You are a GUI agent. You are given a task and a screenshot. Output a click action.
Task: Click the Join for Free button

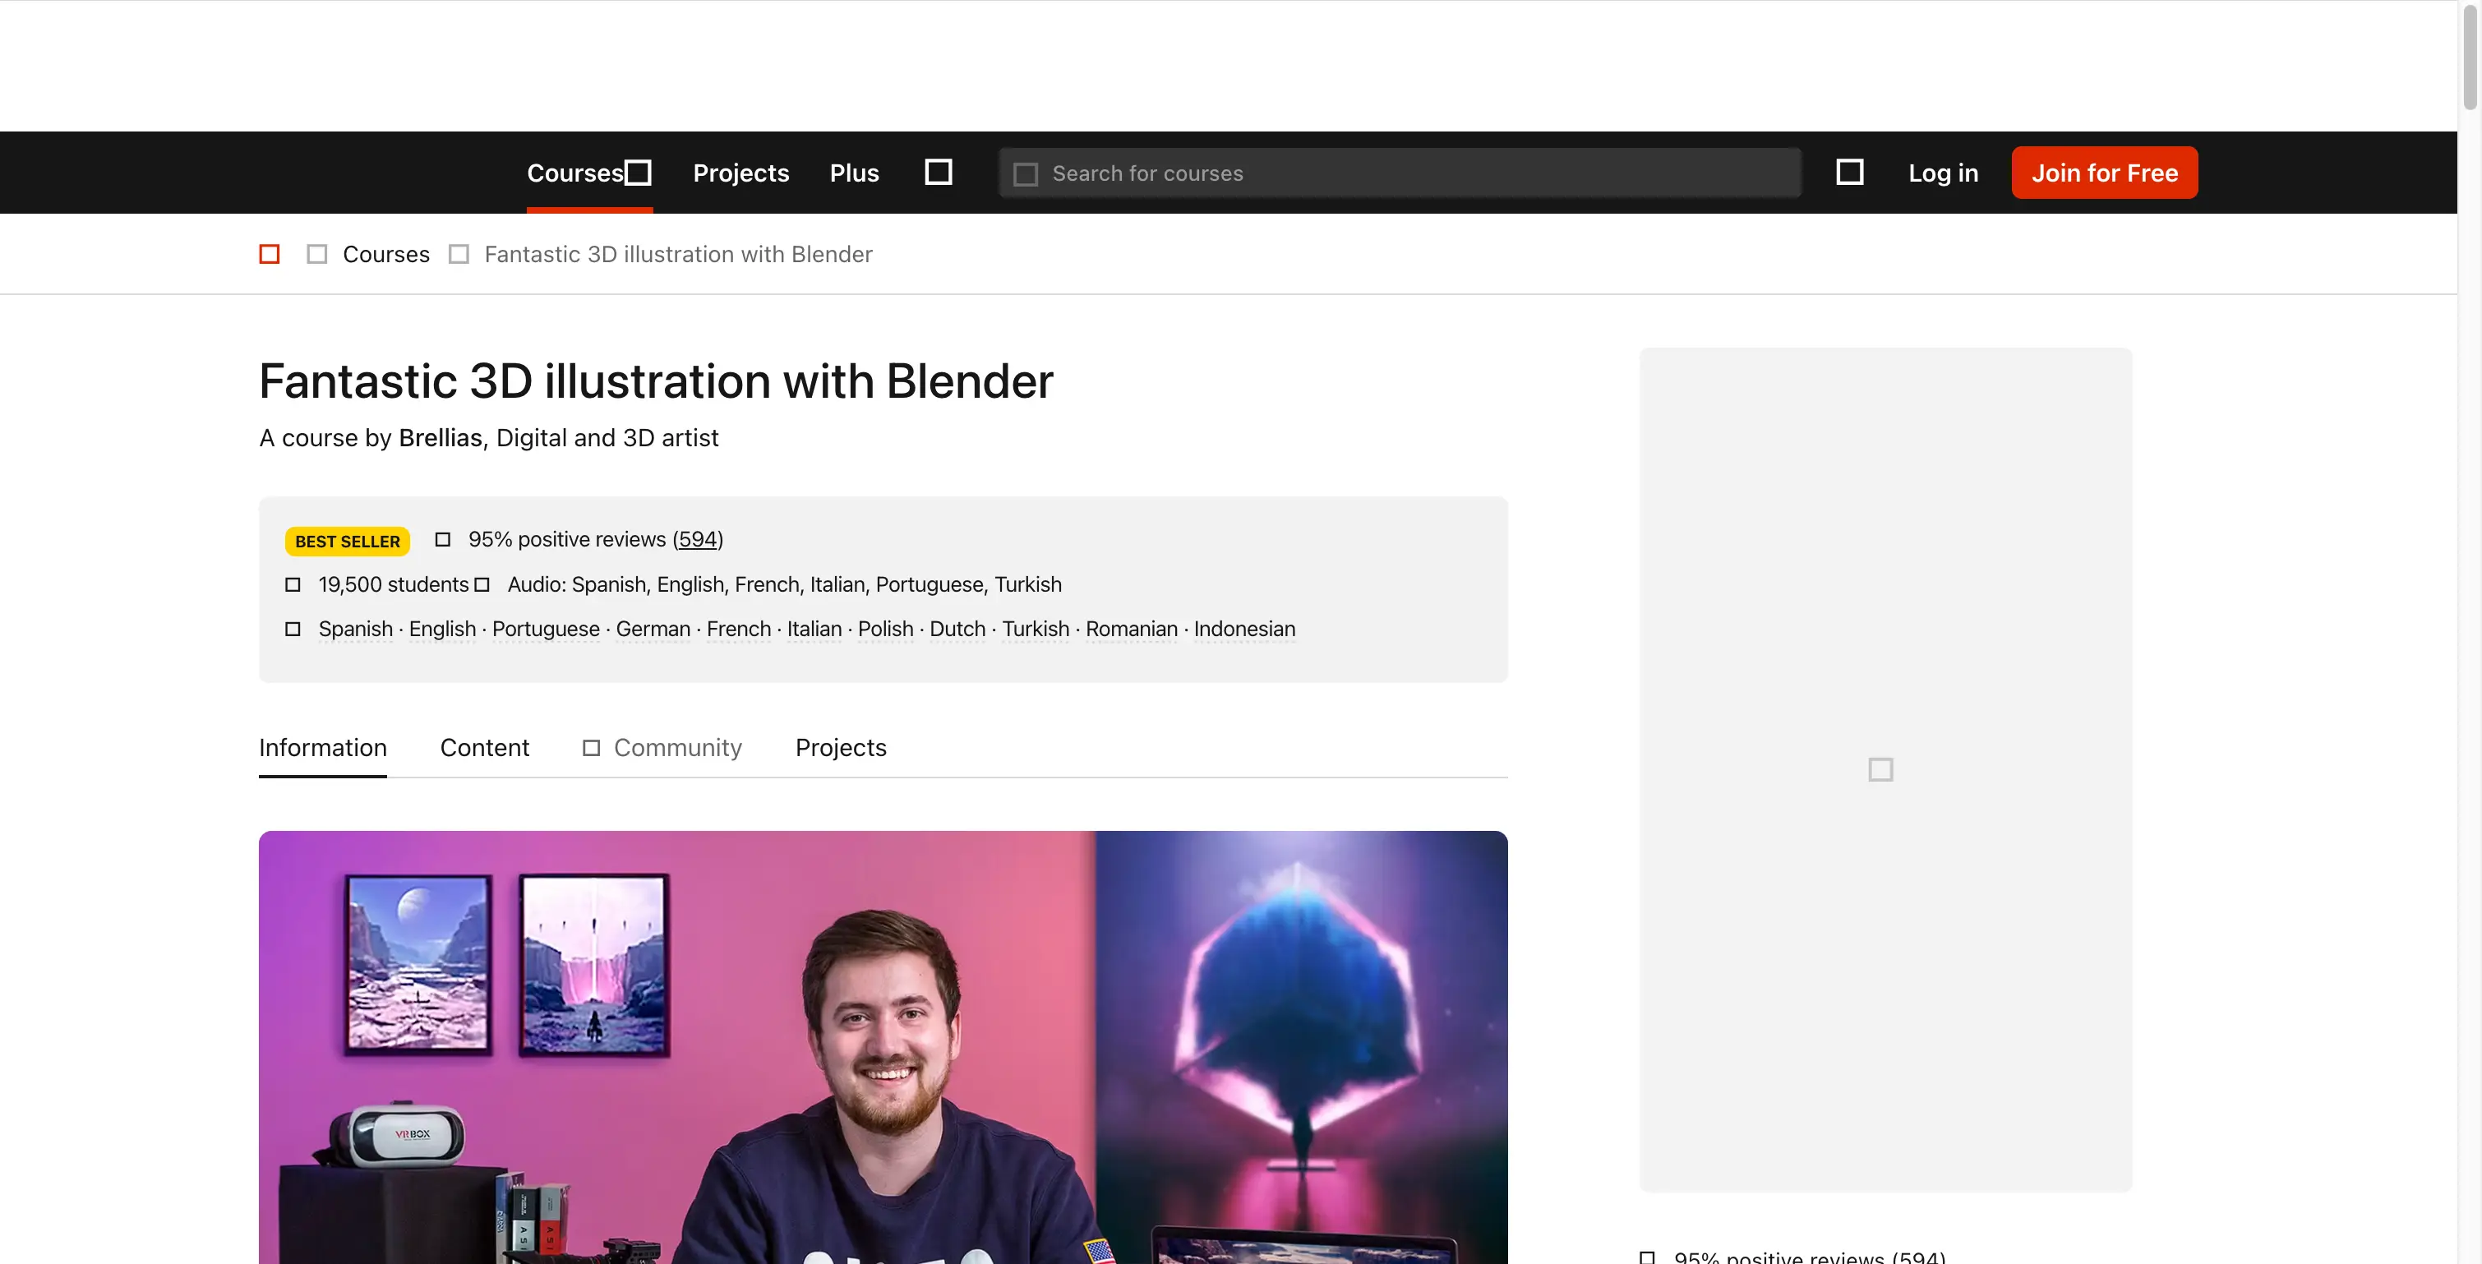(x=2104, y=173)
